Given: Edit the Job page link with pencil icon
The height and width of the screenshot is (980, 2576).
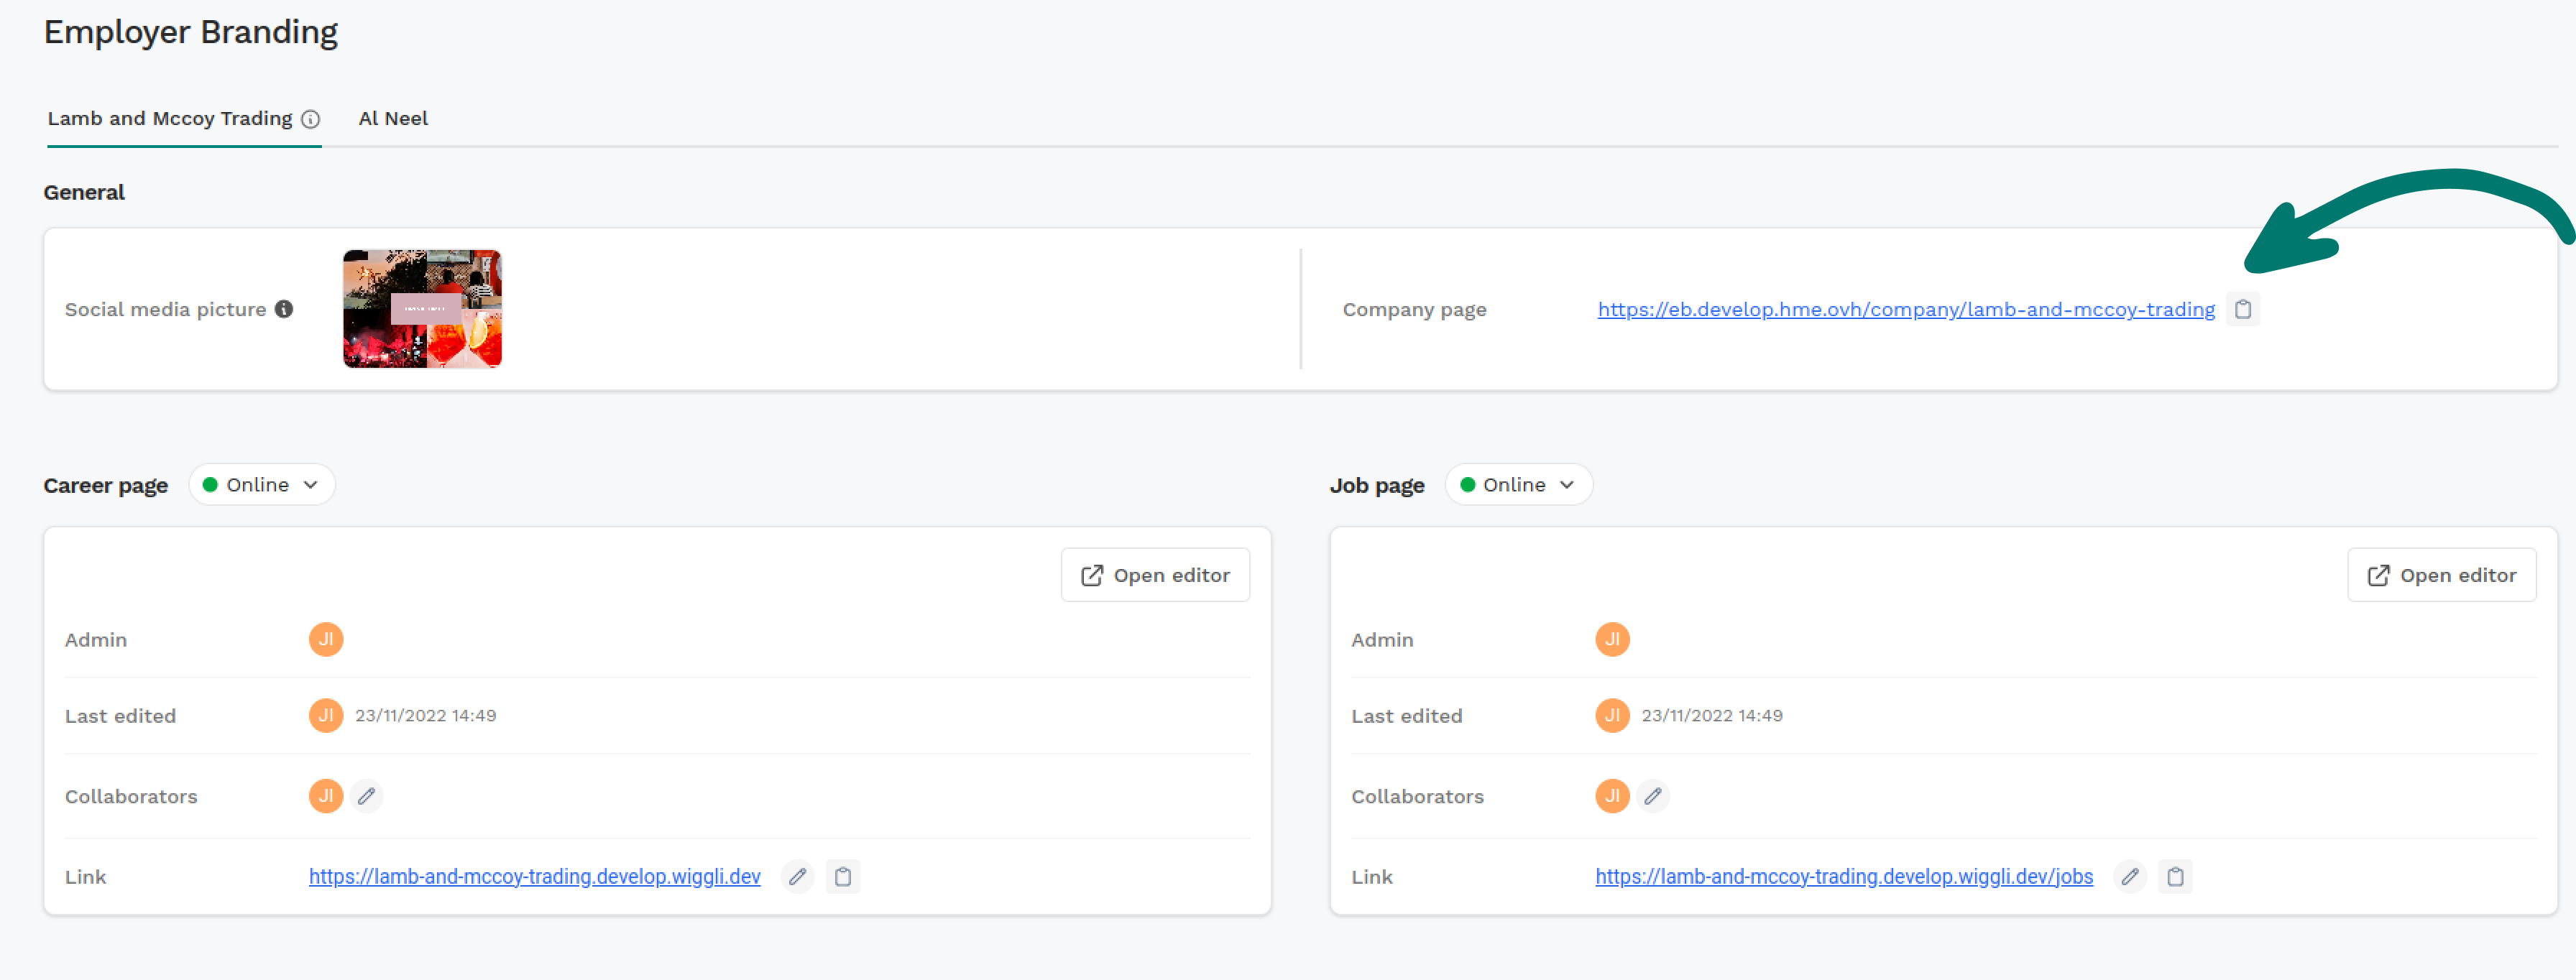Looking at the screenshot, I should tap(2130, 877).
